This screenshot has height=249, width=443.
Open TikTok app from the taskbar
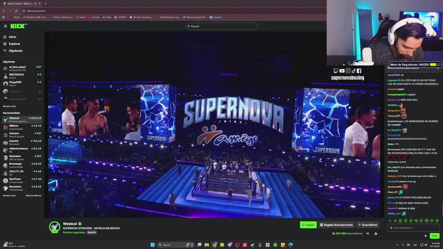click(245, 245)
